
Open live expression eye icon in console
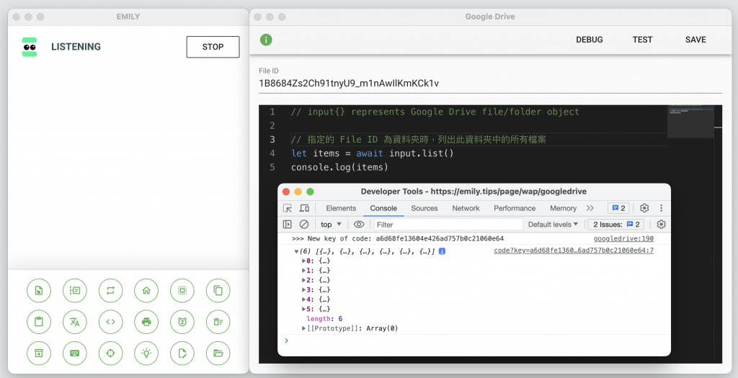(x=359, y=224)
